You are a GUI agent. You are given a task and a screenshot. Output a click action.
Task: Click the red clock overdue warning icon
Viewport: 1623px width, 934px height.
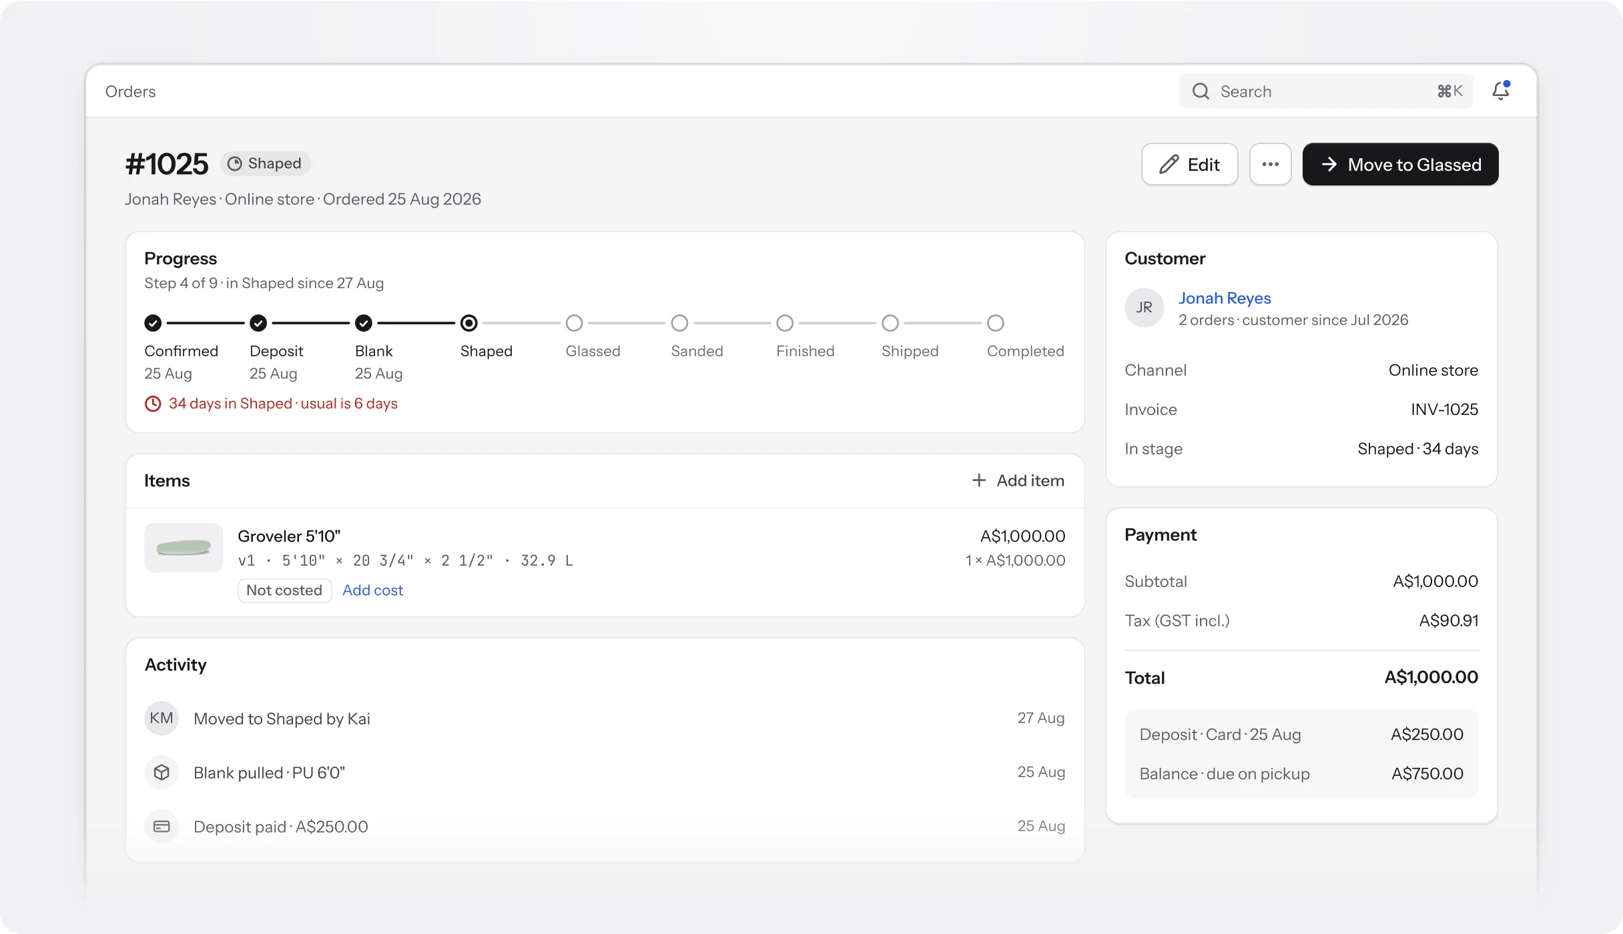[x=153, y=404]
